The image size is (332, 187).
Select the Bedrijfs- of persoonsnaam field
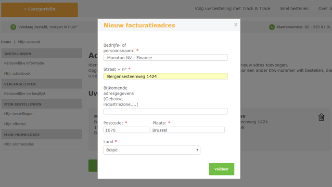[x=166, y=58]
